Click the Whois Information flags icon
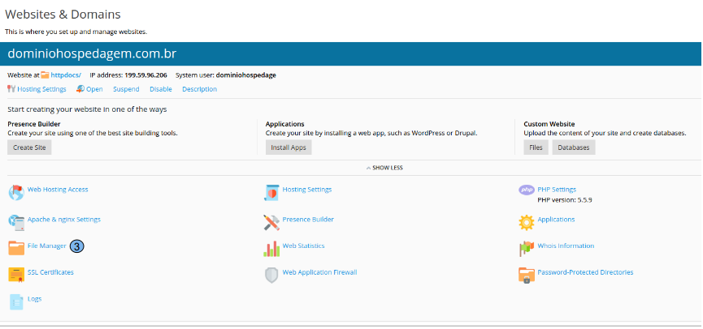The width and height of the screenshot is (703, 329). (527, 248)
